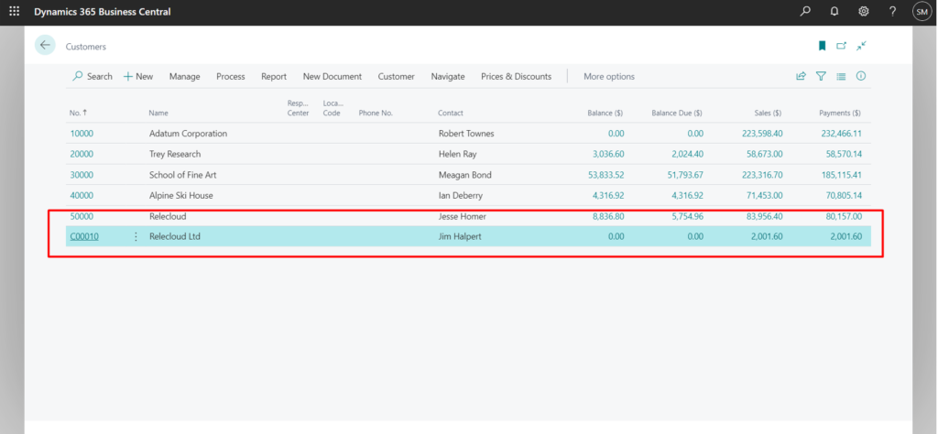Open the help question mark
The width and height of the screenshot is (938, 434).
coord(892,11)
